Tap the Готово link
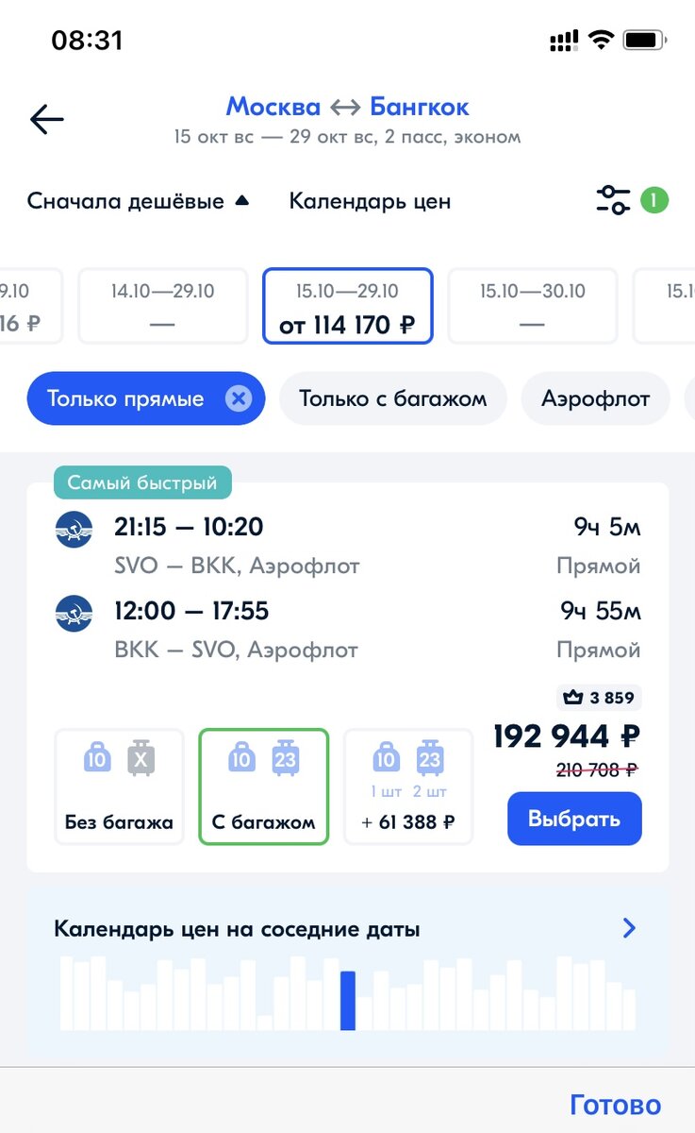Screen dimensions: 695x1133 [616, 1105]
